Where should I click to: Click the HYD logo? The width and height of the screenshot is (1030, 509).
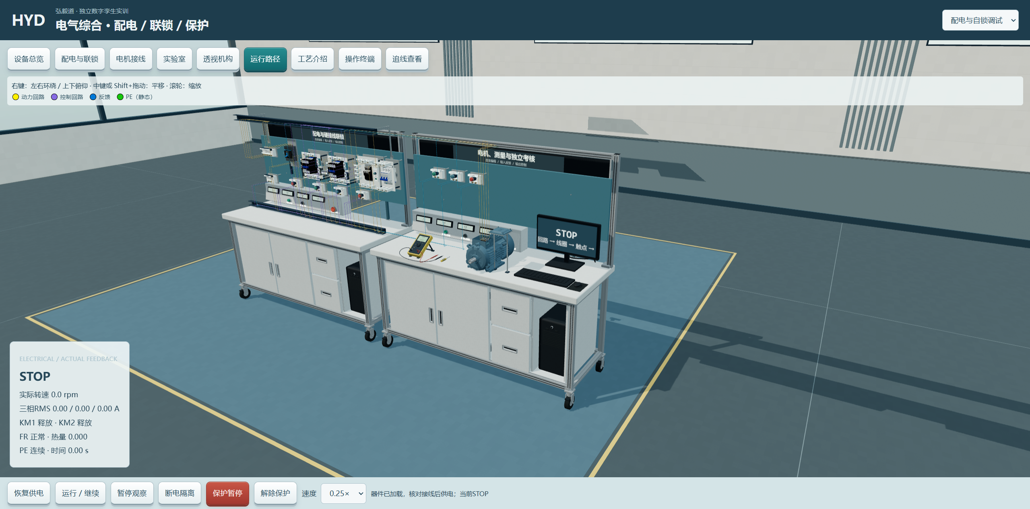point(29,20)
